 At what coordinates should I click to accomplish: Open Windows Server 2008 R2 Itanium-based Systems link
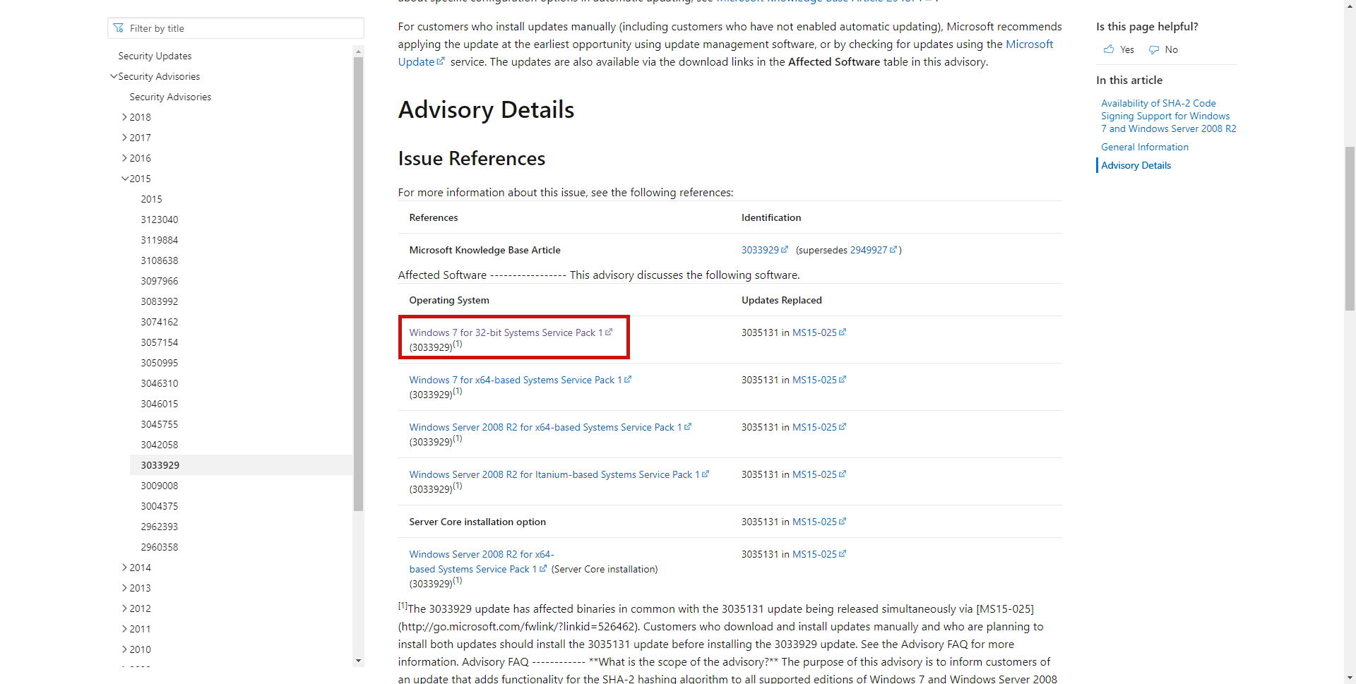point(554,474)
